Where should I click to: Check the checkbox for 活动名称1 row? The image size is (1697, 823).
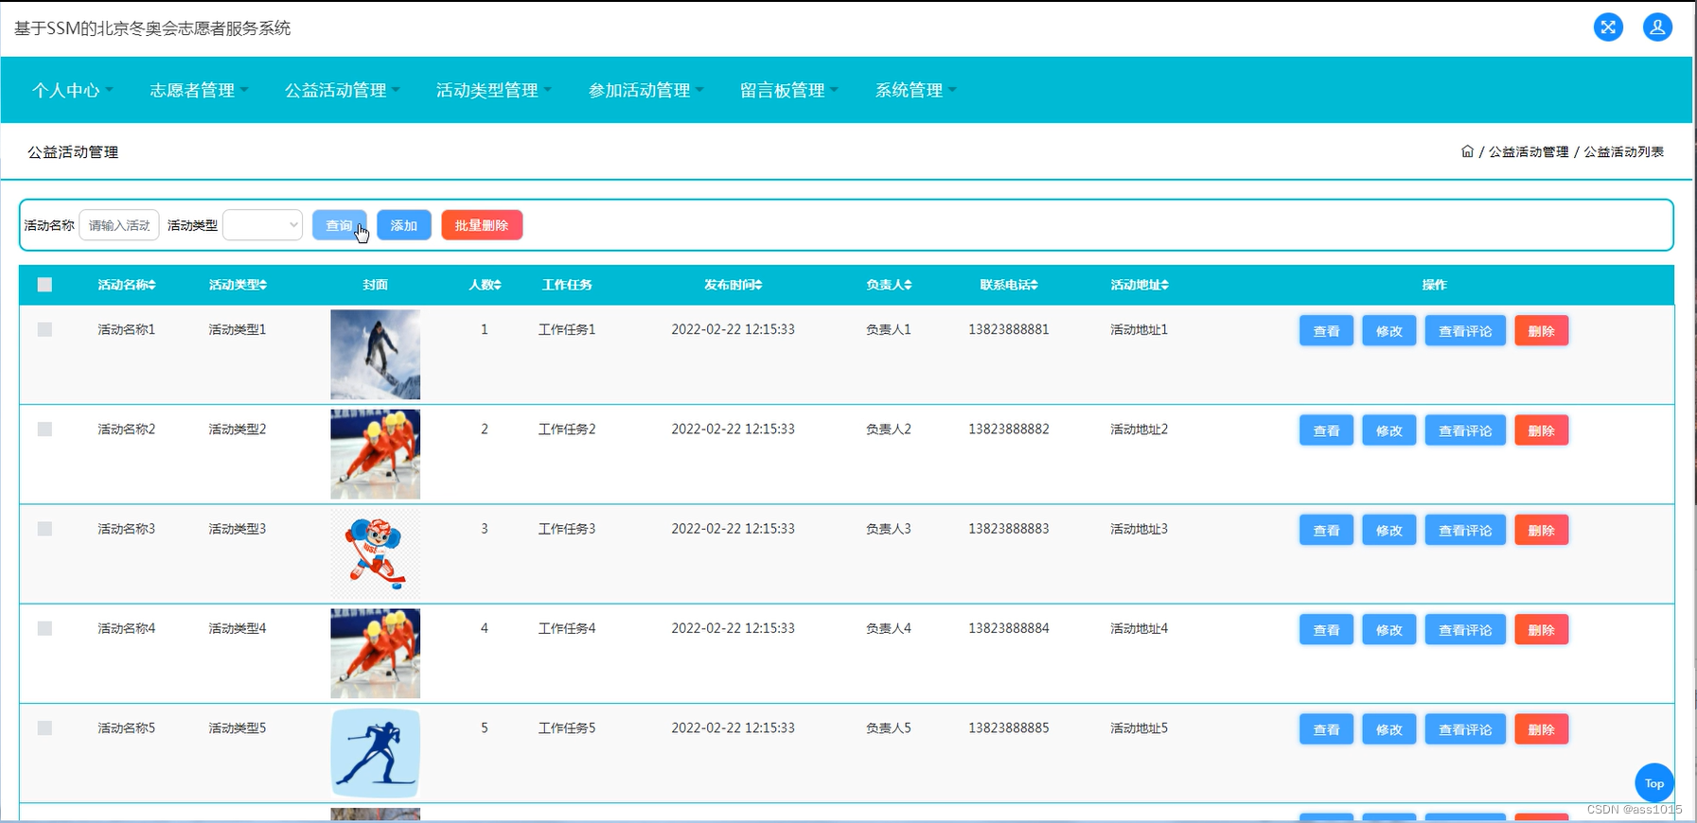click(44, 329)
